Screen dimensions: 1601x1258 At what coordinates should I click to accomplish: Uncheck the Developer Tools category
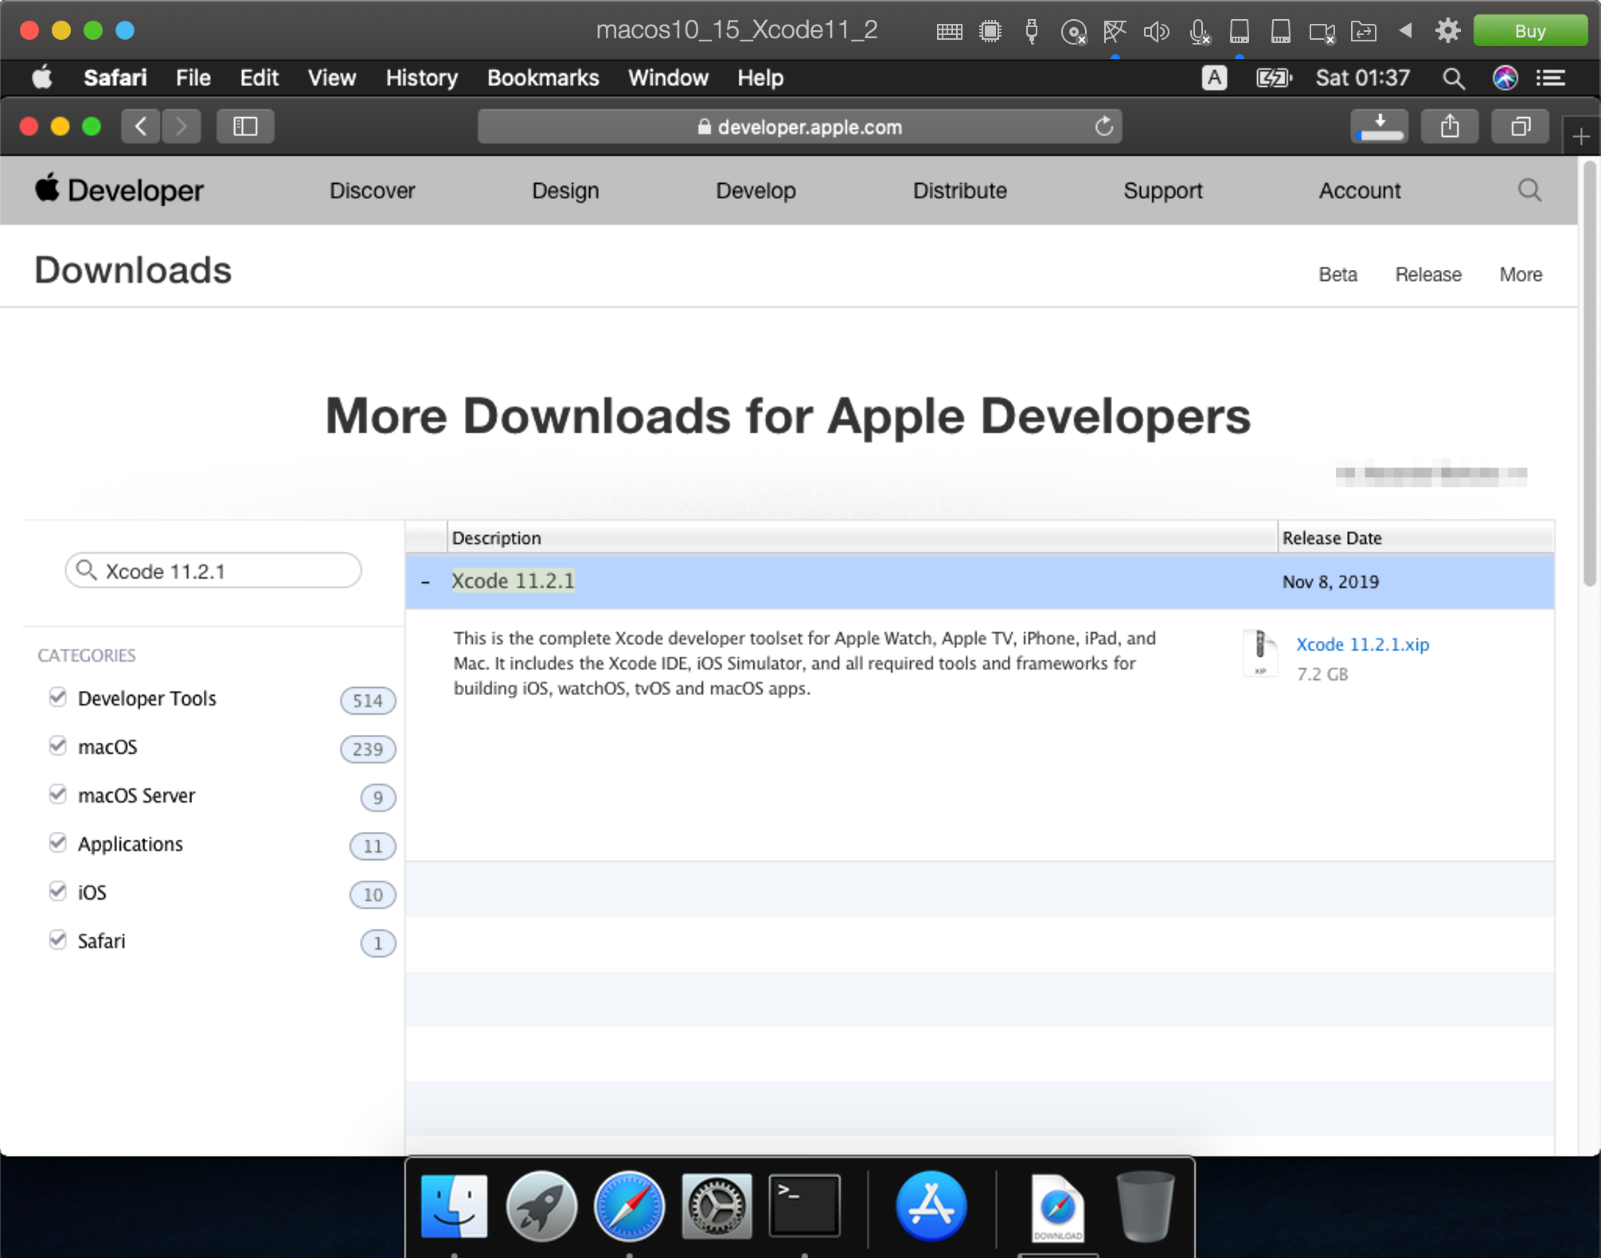click(x=57, y=697)
